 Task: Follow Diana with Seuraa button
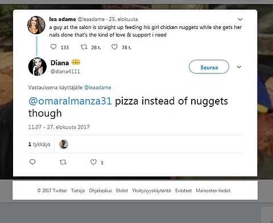[209, 67]
